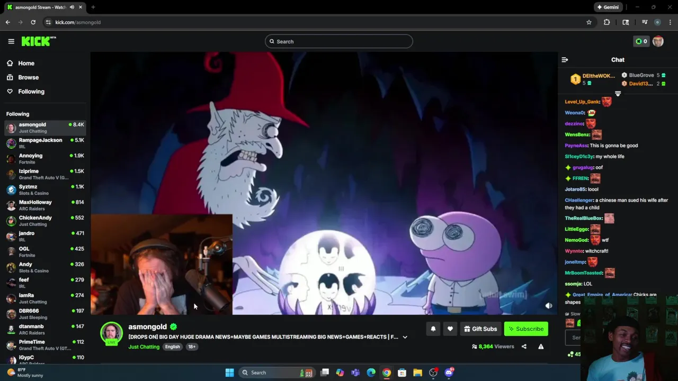
Task: Open Annoying's Fortnite stream
Action: coord(45,159)
